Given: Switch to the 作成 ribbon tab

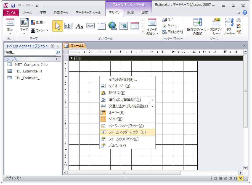Looking at the screenshot, I should [43, 12].
